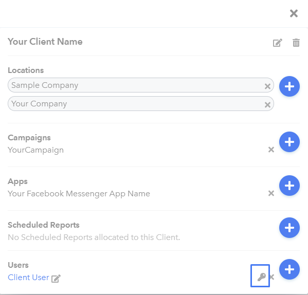Click the Your Facebook Messenger App Name entry
The height and width of the screenshot is (295, 308).
coord(79,194)
